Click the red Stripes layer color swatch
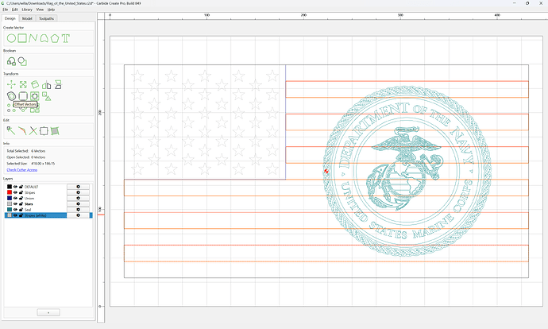 10,192
